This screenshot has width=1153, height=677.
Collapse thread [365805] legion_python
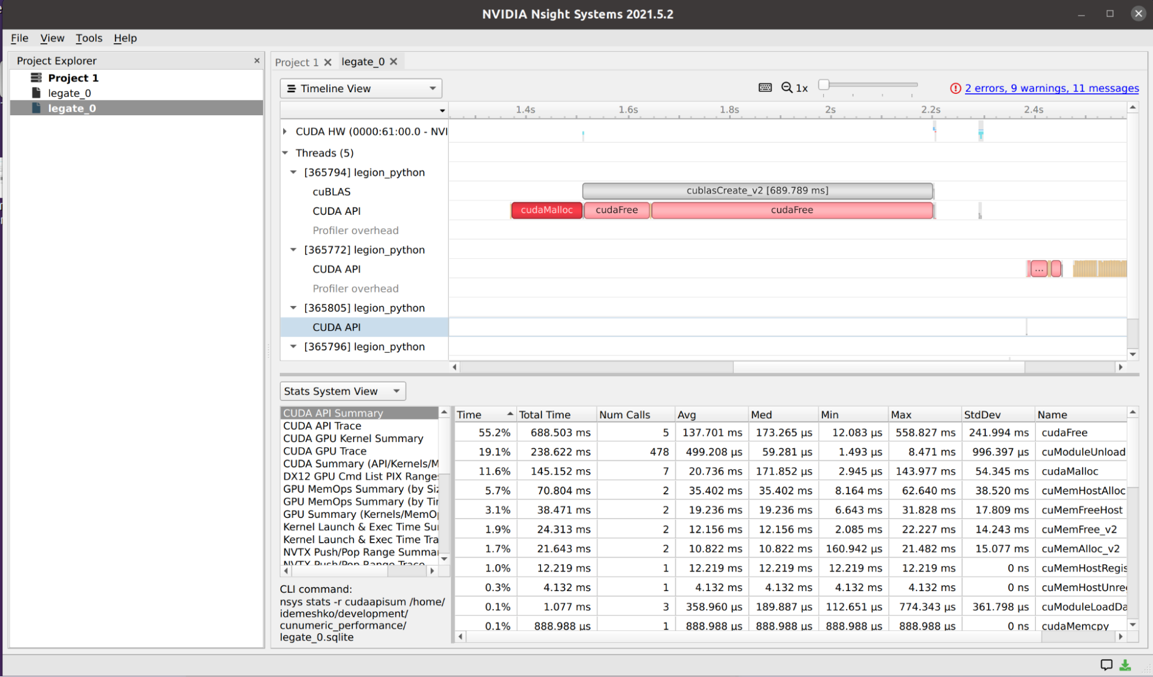pyautogui.click(x=293, y=308)
